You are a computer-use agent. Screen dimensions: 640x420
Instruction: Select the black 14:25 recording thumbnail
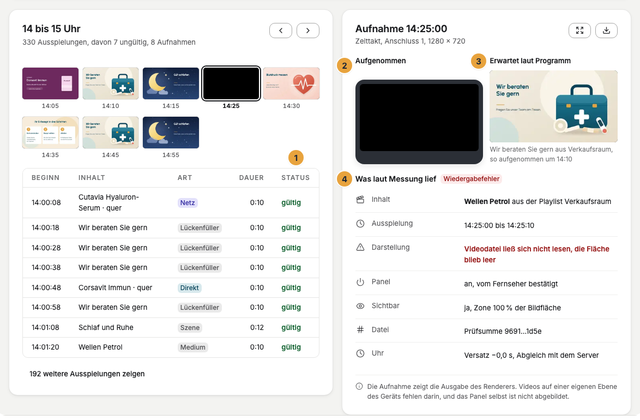pyautogui.click(x=231, y=83)
